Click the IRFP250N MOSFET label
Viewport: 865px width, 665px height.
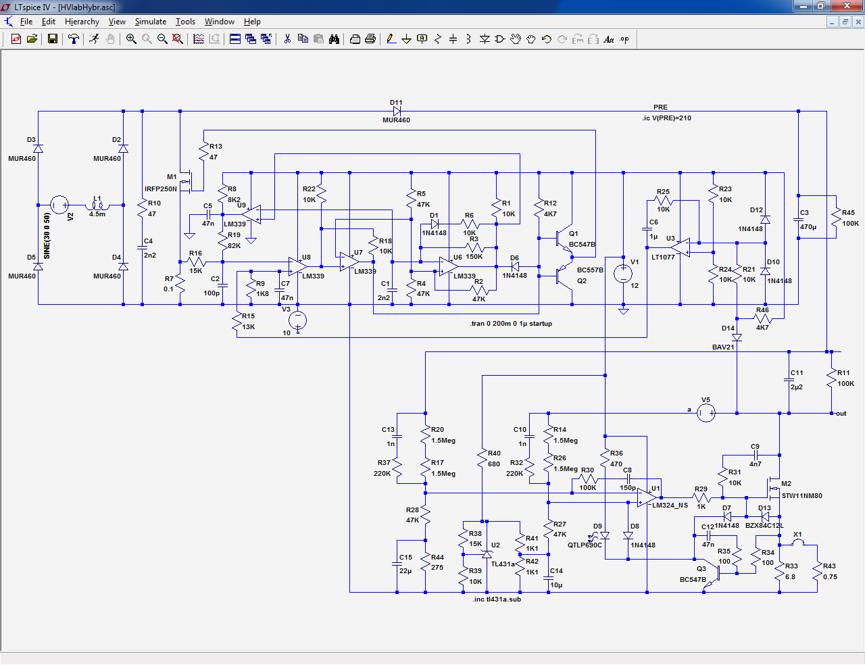point(161,189)
